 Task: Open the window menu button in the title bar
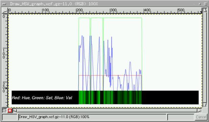(4, 4)
